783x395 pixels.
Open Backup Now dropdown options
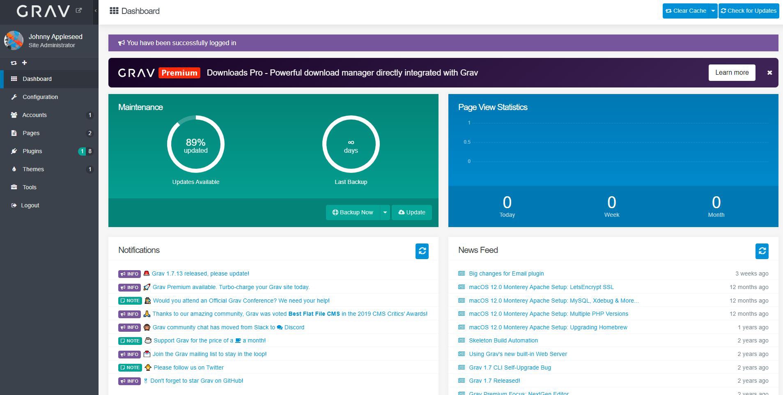coord(385,212)
